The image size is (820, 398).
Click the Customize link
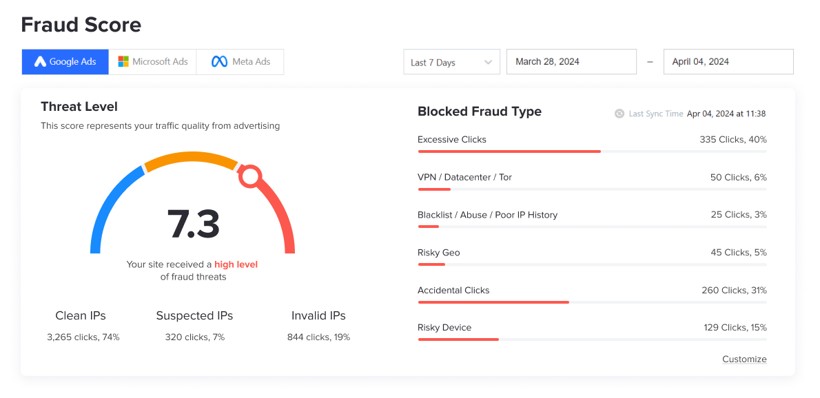tap(744, 359)
